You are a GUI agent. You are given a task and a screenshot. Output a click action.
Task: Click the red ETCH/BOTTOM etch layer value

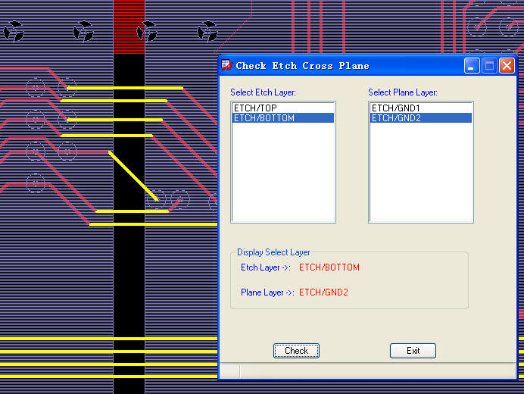click(x=329, y=267)
